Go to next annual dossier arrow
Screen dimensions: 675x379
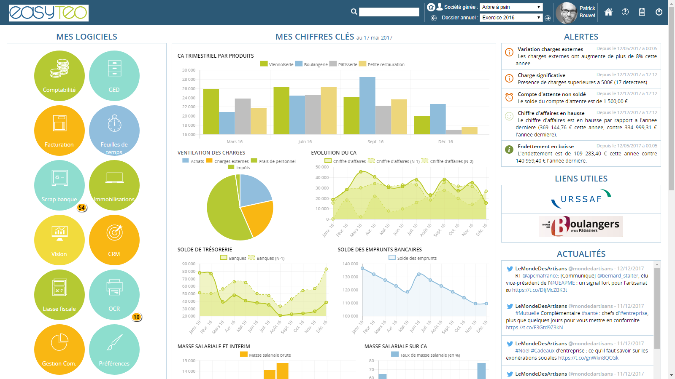point(548,18)
